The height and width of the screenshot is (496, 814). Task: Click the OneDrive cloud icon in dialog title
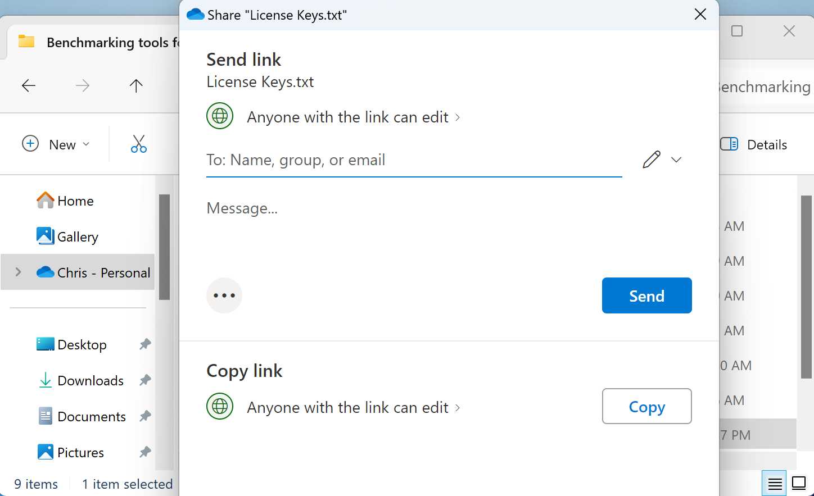195,14
